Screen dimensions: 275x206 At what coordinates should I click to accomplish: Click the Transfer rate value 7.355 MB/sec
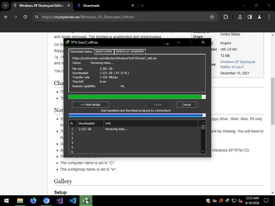(109, 77)
